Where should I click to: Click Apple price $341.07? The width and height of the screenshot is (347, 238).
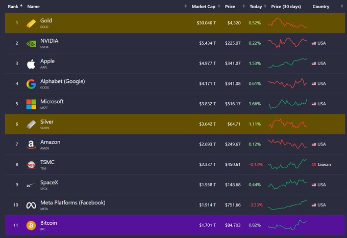coord(233,64)
